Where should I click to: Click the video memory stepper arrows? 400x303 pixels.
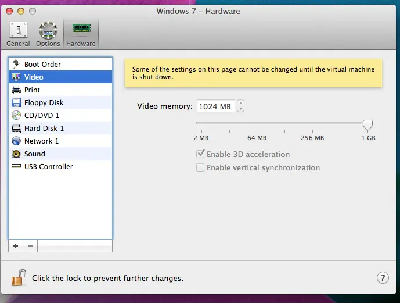[241, 106]
